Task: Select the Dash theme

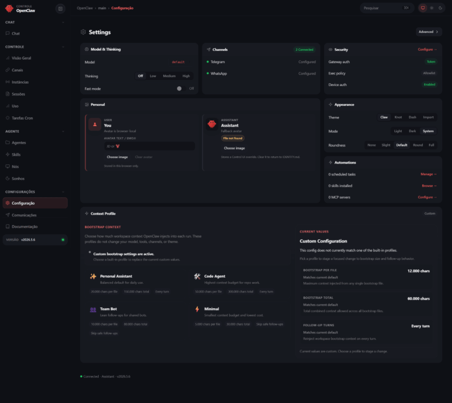Action: click(412, 117)
